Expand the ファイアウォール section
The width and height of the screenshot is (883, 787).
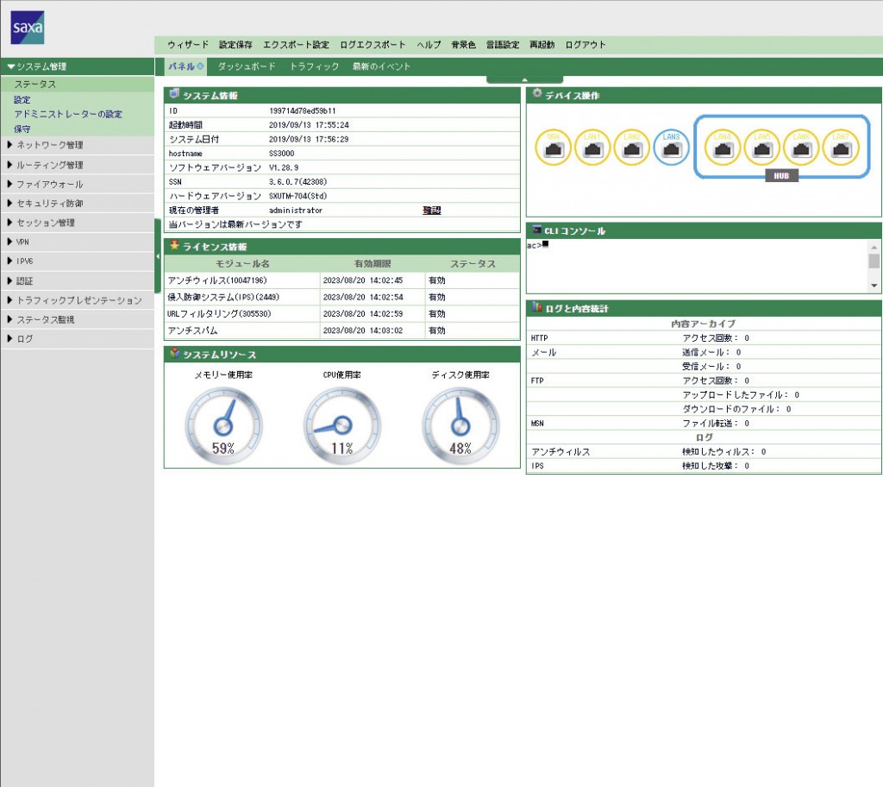tap(50, 184)
